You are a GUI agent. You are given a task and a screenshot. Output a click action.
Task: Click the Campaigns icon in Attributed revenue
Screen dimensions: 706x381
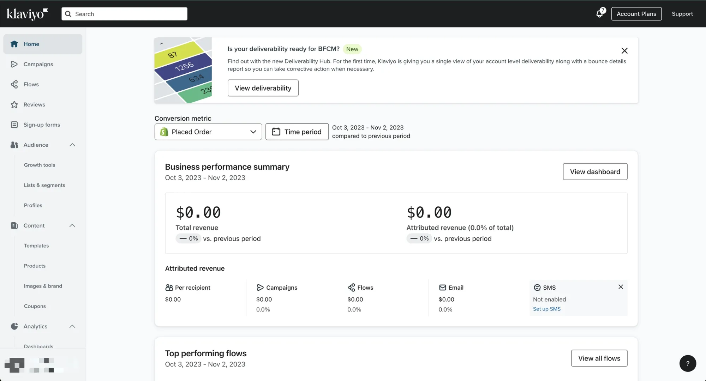click(x=260, y=288)
